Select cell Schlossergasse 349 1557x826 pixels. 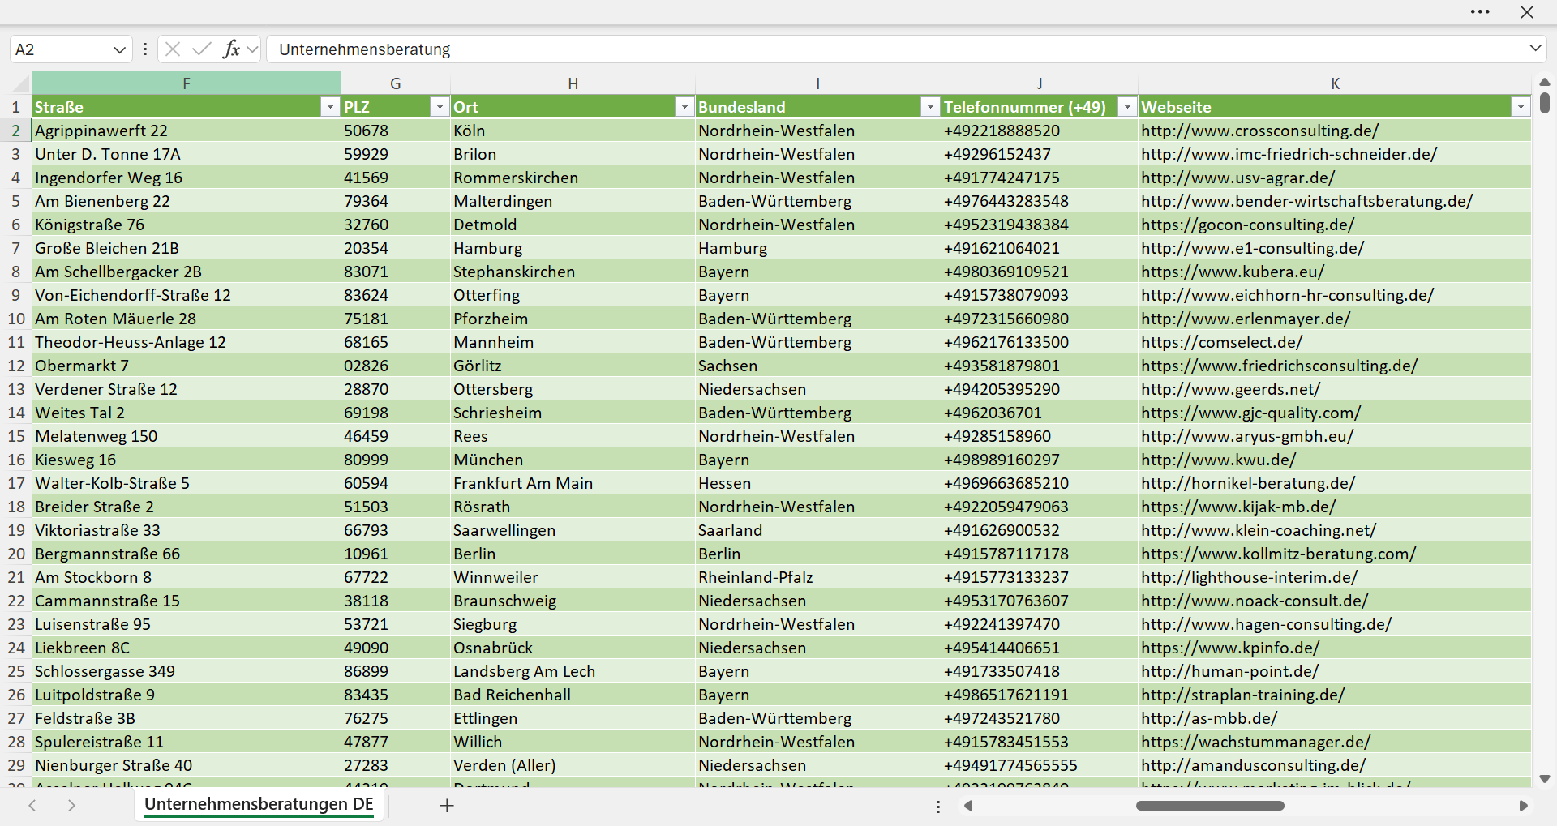click(187, 671)
